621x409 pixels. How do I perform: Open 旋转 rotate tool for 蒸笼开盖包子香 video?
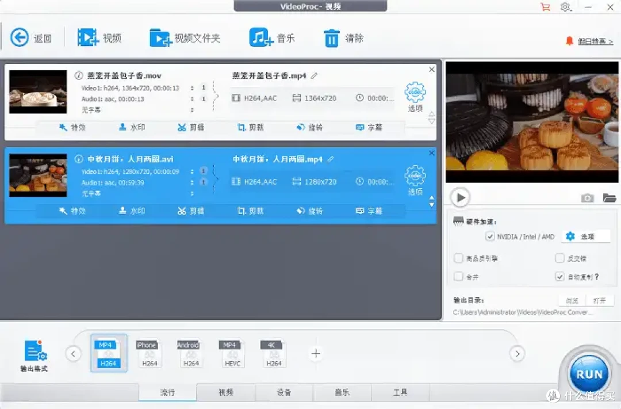pos(310,127)
